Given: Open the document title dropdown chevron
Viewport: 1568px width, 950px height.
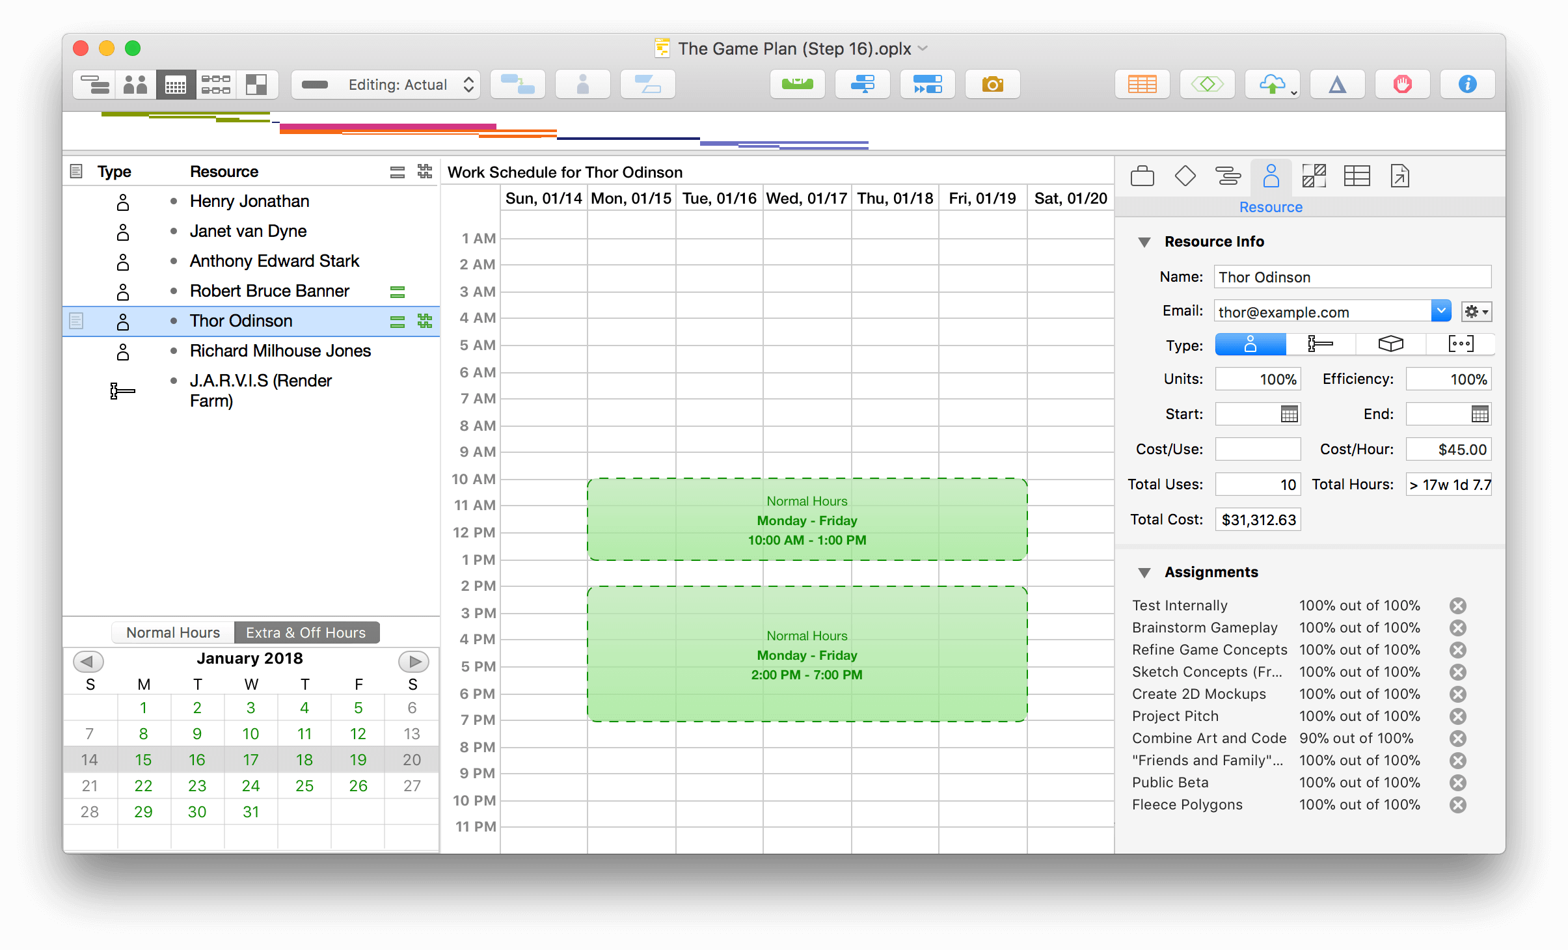Looking at the screenshot, I should [x=923, y=48].
